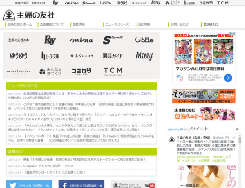The width and height of the screenshot is (245, 188).
Task: Open the mina logo in top strip
Action: coord(72,3)
